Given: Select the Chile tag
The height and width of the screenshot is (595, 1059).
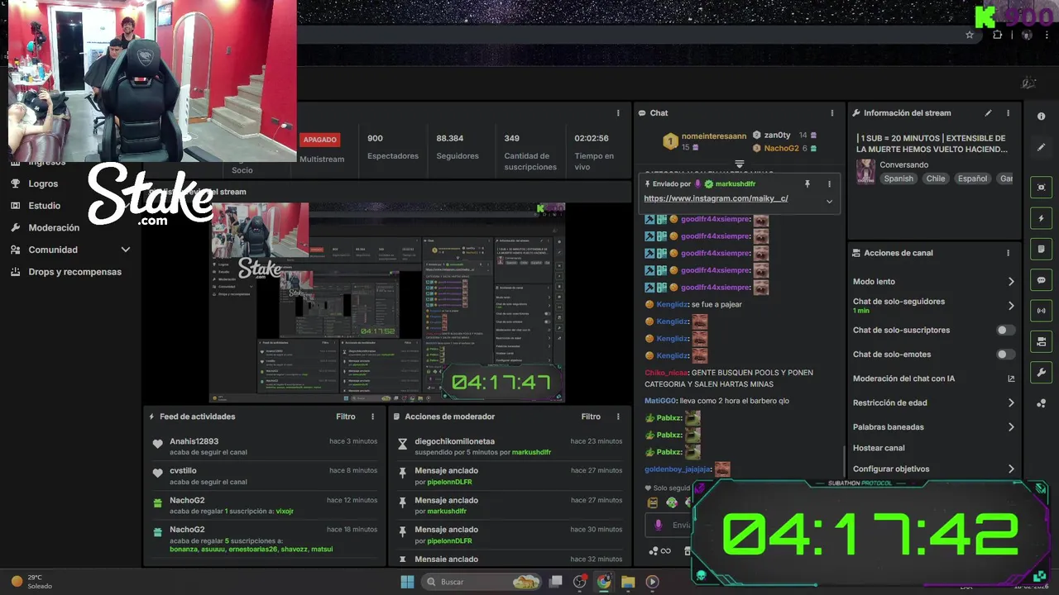Looking at the screenshot, I should pos(936,178).
